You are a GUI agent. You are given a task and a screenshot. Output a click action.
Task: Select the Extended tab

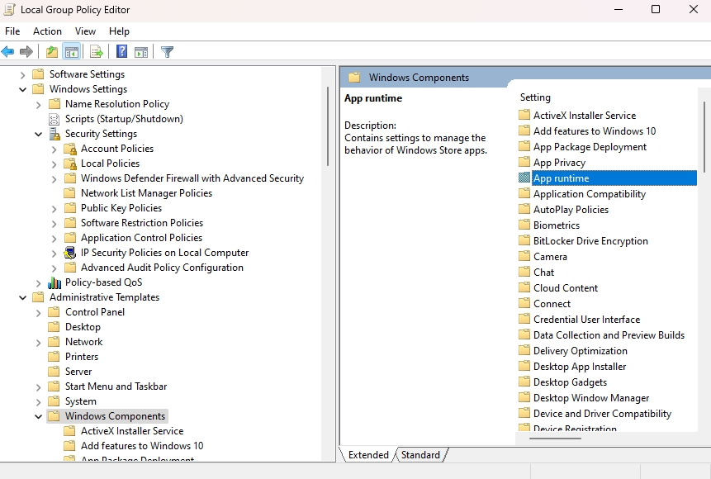tap(367, 454)
